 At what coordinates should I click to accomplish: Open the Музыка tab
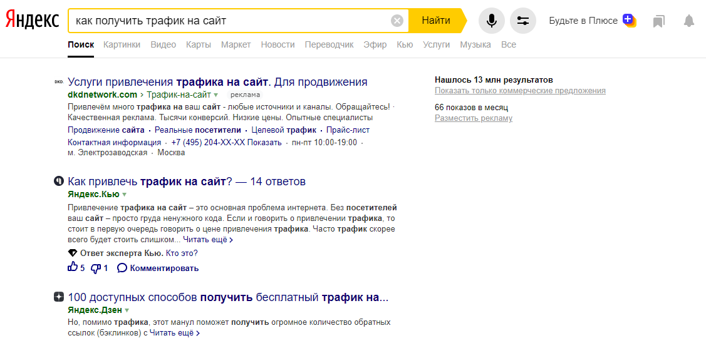point(475,44)
